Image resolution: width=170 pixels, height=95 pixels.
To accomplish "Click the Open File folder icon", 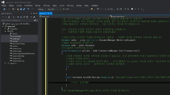I will point(18,9).
